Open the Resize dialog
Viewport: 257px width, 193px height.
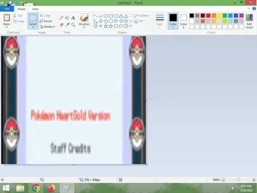coord(46,21)
